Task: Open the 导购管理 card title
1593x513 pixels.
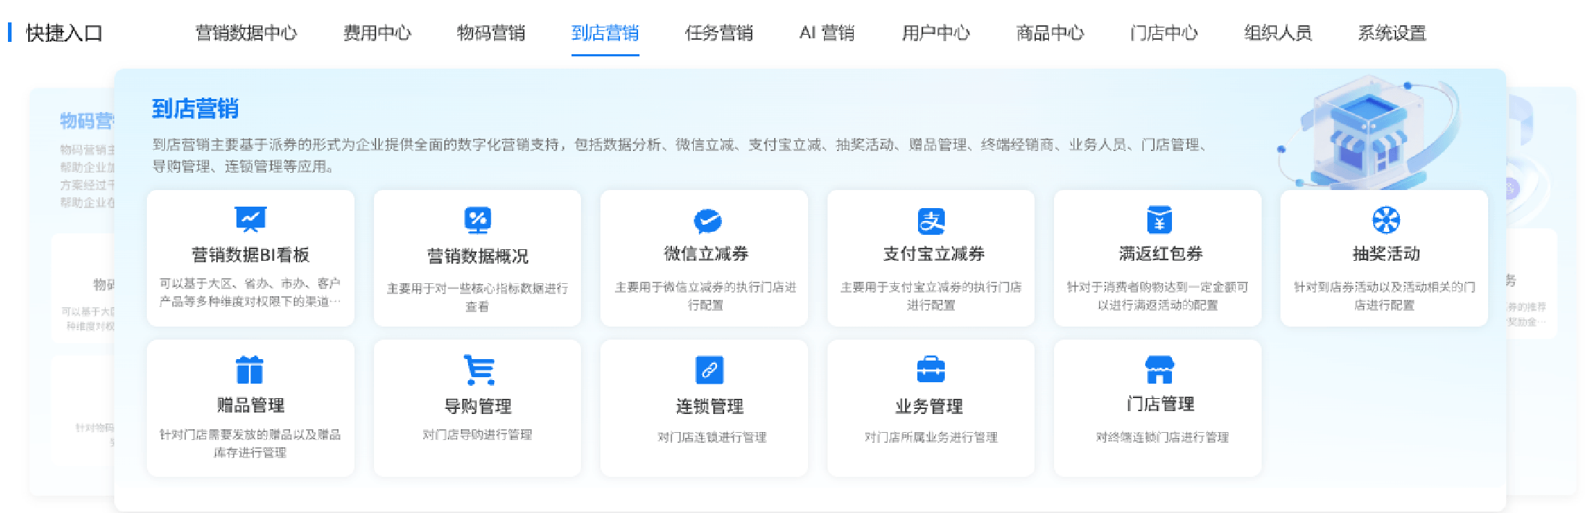Action: [x=477, y=407]
